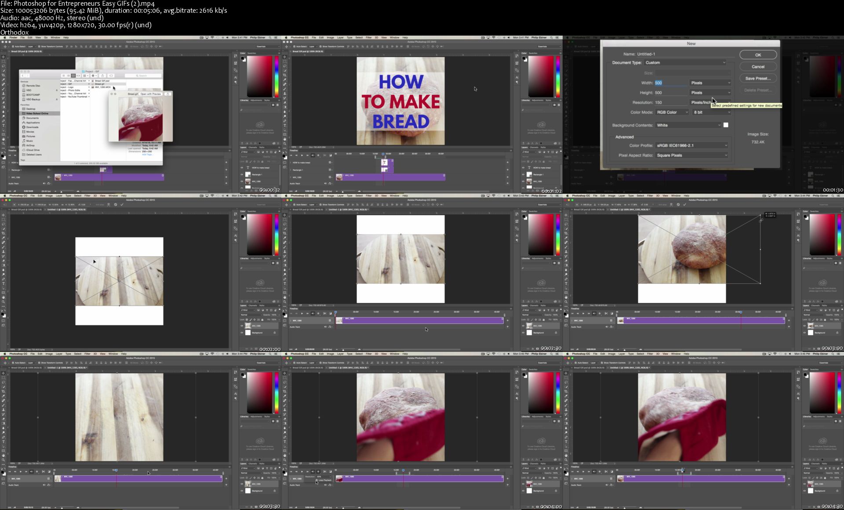Cancel the transform in the 00:03:00 frame options bar

coord(678,204)
